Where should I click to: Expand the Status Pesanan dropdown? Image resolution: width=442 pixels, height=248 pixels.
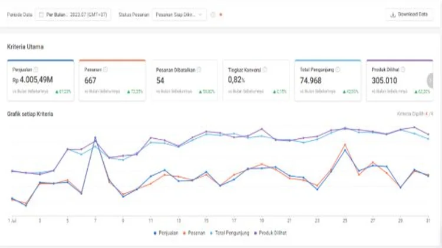tap(179, 15)
